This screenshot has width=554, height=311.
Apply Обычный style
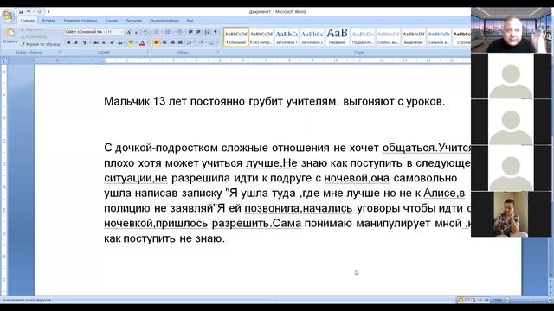tap(236, 37)
